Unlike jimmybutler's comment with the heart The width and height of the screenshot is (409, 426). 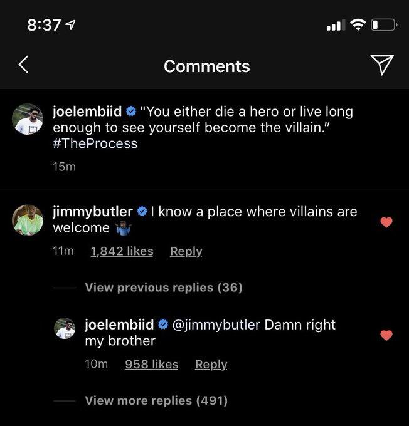pos(386,222)
